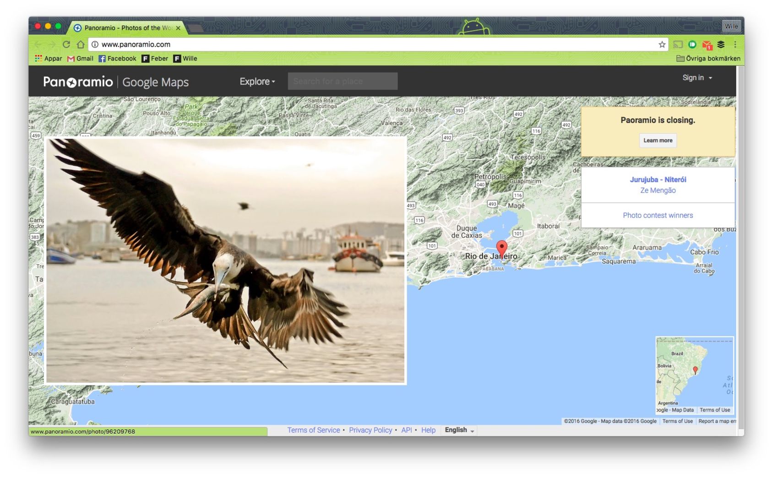Expand the Explore dropdown menu
773x477 pixels.
[x=257, y=81]
